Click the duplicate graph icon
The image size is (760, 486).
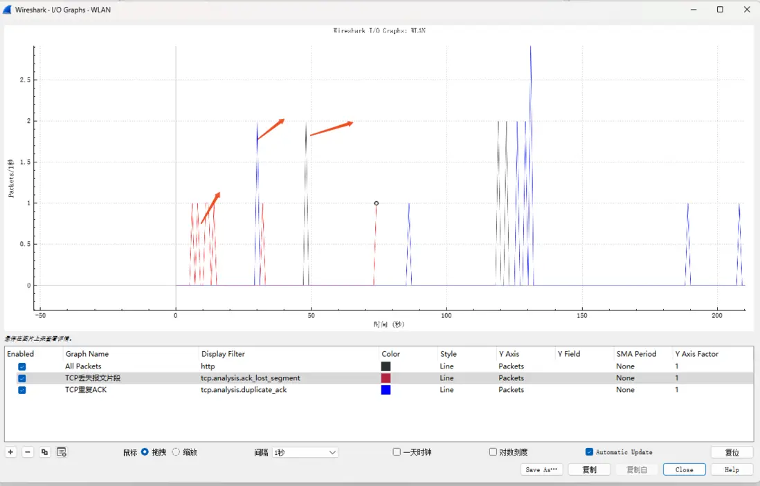click(x=45, y=452)
